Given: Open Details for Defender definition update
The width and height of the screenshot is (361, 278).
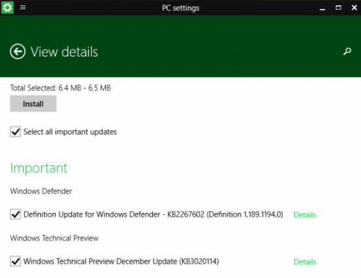Looking at the screenshot, I should click(x=305, y=215).
